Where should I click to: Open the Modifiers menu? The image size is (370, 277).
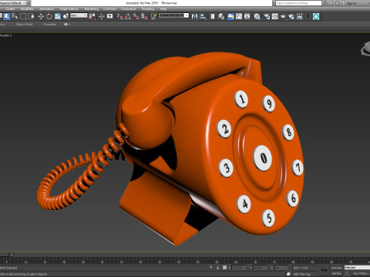27,9
